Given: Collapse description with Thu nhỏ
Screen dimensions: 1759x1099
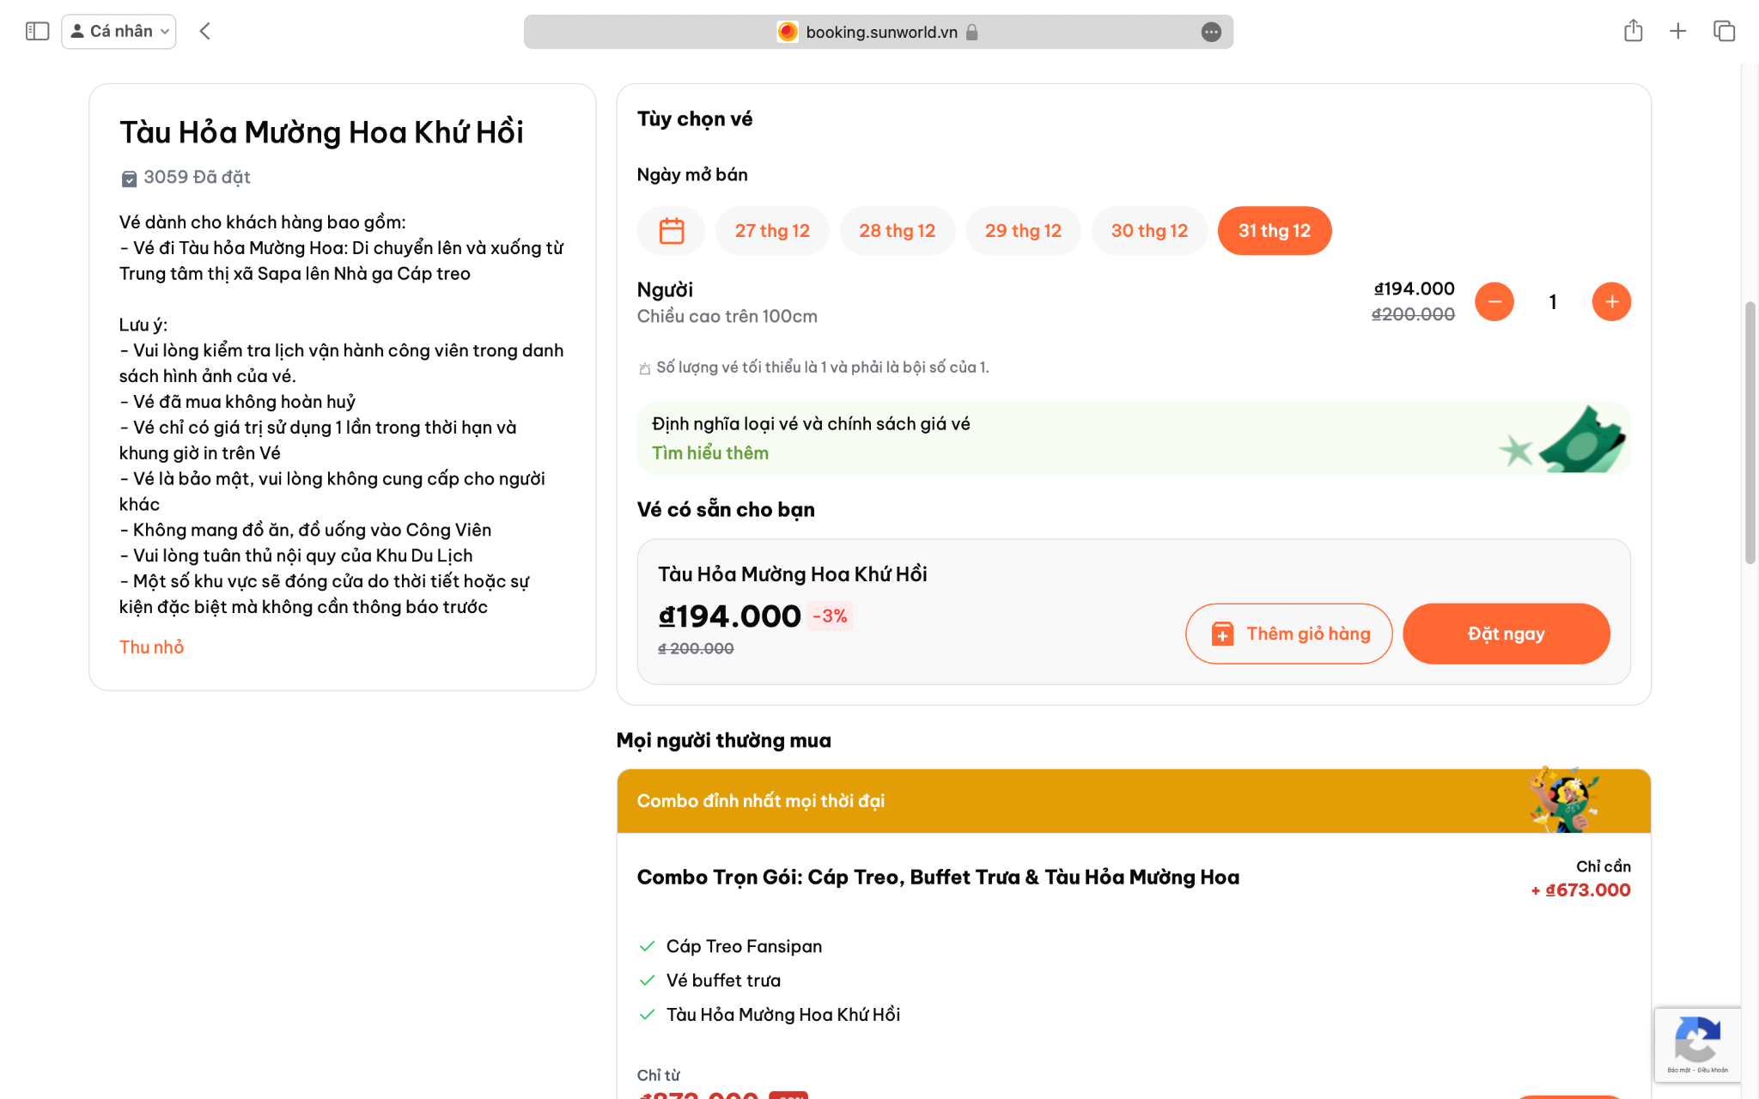Looking at the screenshot, I should click(151, 647).
